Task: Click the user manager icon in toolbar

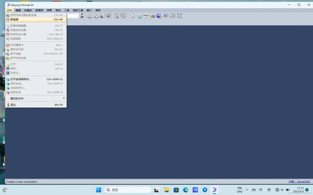Action: (82, 16)
